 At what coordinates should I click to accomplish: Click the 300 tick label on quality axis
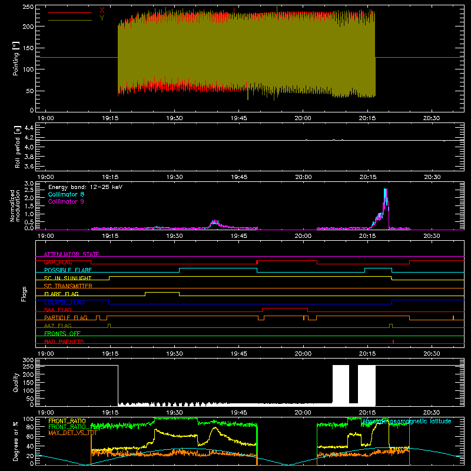tap(28, 360)
